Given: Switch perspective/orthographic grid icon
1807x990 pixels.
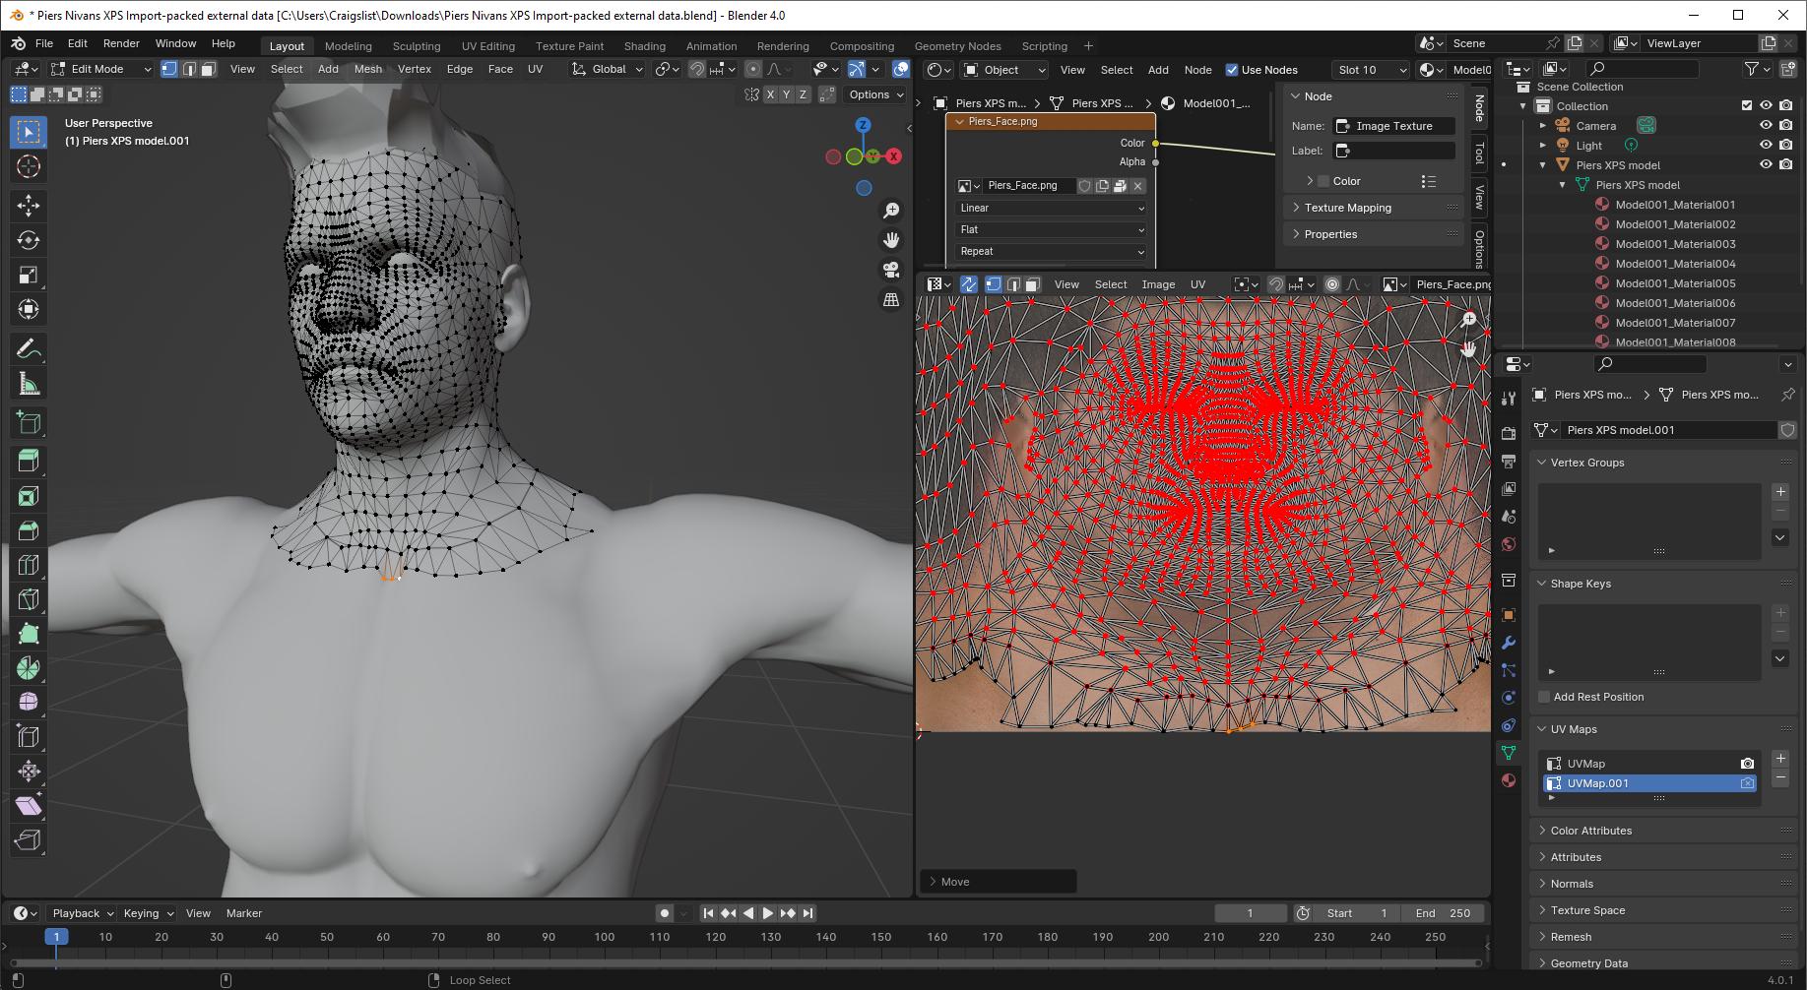Looking at the screenshot, I should [891, 299].
